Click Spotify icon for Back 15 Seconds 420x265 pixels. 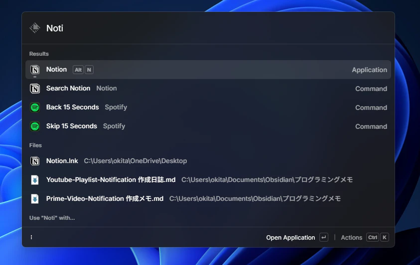point(35,107)
